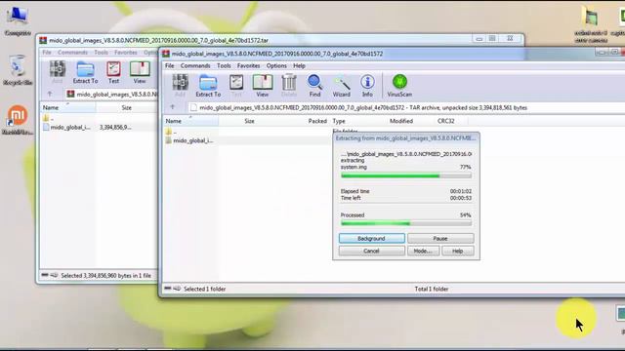Select the parent '..' entry in back window
The image size is (625, 351).
pos(48,118)
